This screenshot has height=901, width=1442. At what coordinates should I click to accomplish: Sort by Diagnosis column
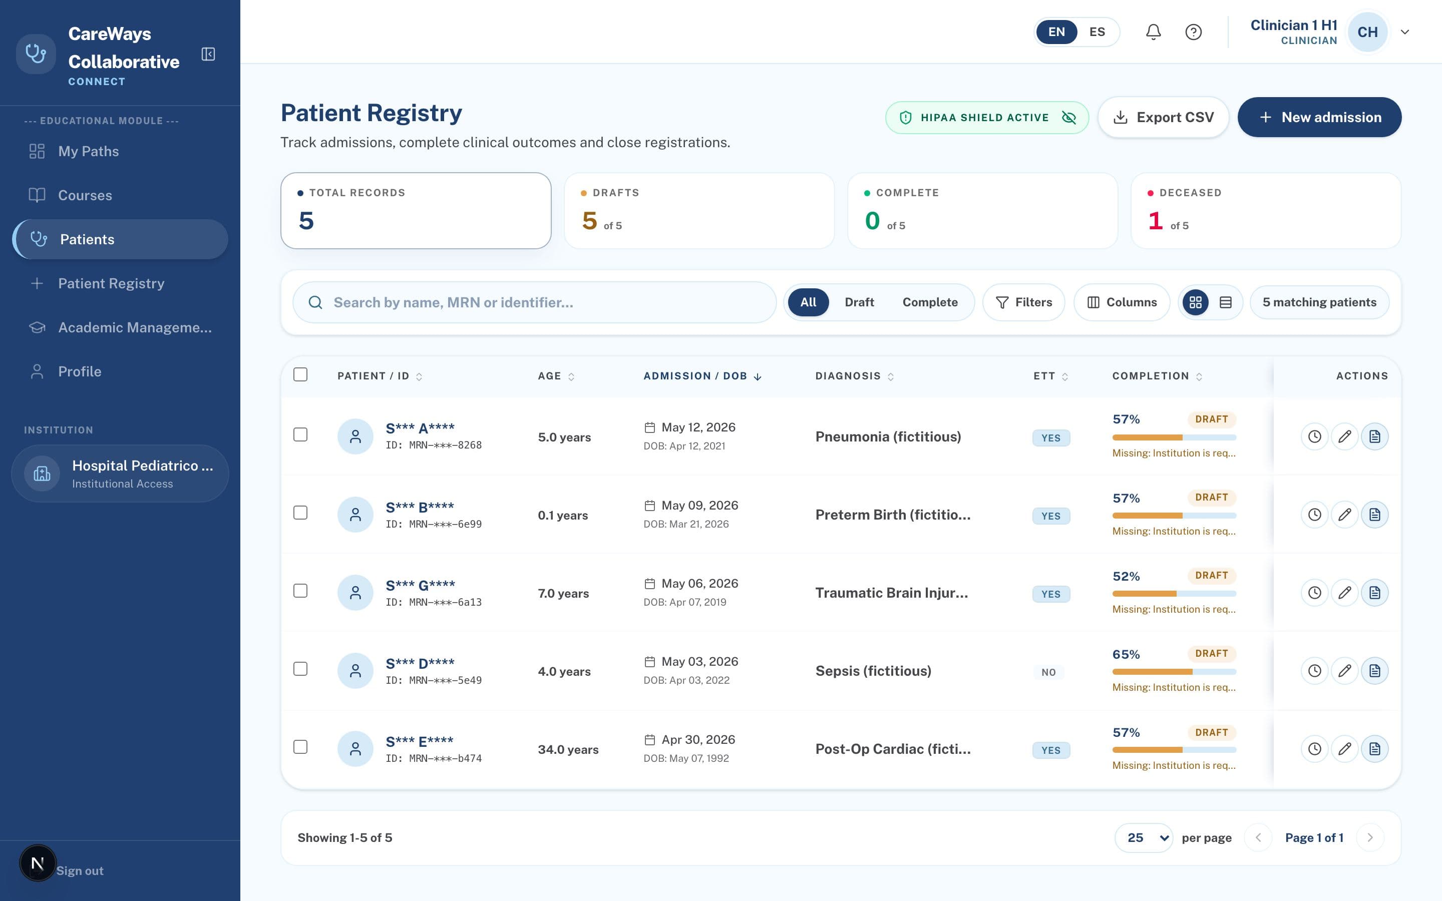(x=855, y=376)
